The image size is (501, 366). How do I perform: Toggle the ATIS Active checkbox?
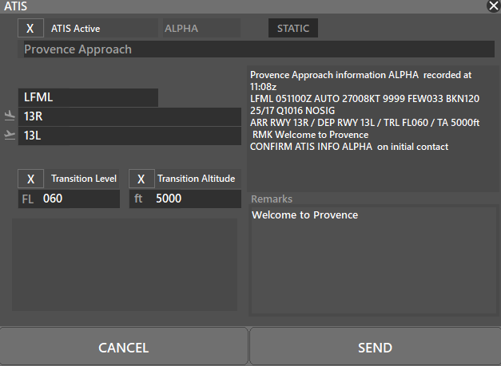pyautogui.click(x=30, y=28)
